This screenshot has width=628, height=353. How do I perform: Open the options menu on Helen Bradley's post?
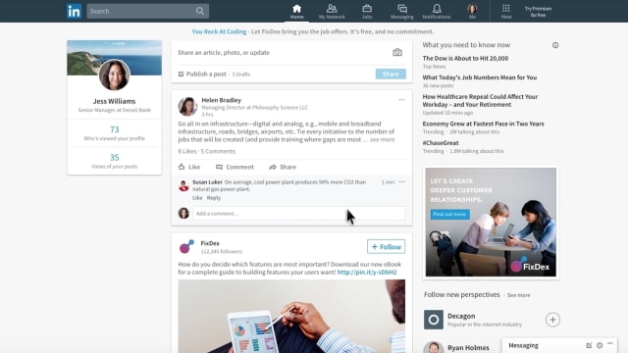point(401,100)
